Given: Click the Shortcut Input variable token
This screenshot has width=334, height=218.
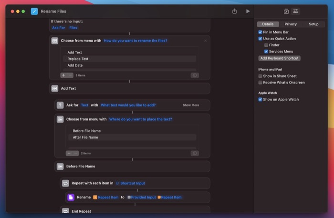Looking at the screenshot, I should tap(131, 183).
